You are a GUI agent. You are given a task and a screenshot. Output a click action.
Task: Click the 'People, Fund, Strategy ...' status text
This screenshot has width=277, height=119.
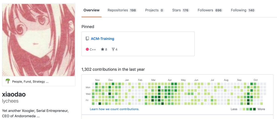click(x=30, y=81)
